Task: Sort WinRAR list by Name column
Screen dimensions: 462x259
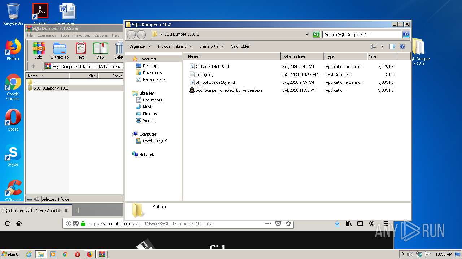Action: tap(47, 76)
